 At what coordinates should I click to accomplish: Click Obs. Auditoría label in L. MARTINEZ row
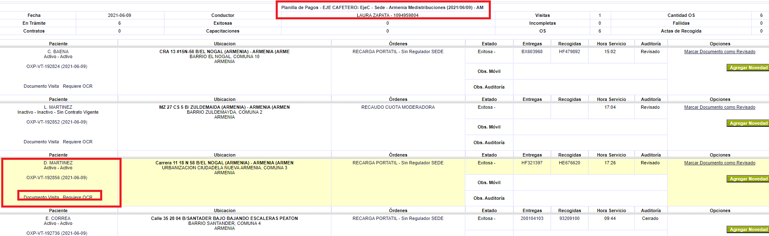pyautogui.click(x=489, y=143)
